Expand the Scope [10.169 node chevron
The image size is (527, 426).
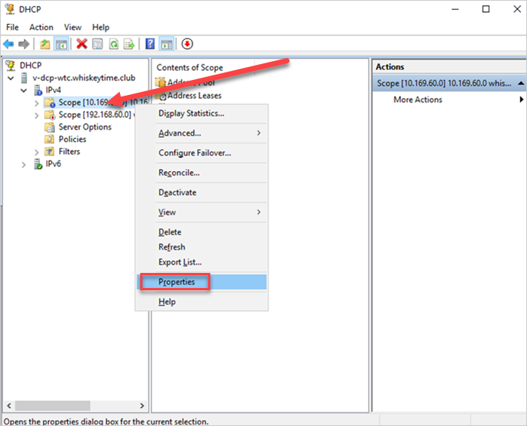(37, 103)
